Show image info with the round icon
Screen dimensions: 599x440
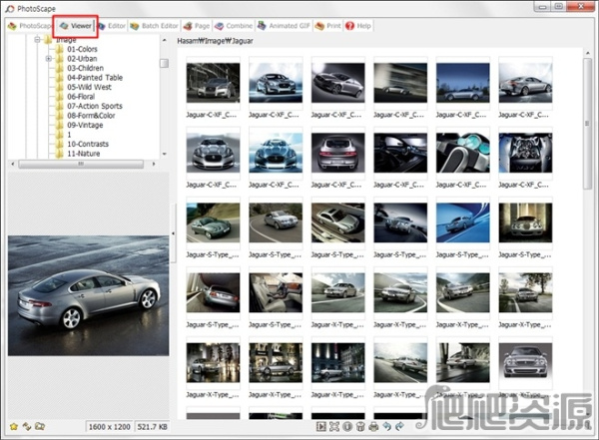(x=346, y=427)
